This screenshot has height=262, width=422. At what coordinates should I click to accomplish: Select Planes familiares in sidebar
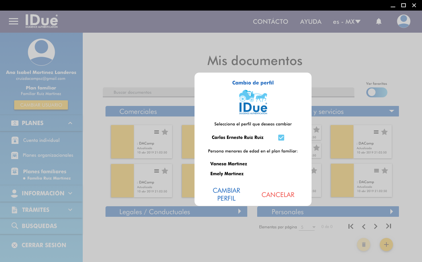45,172
